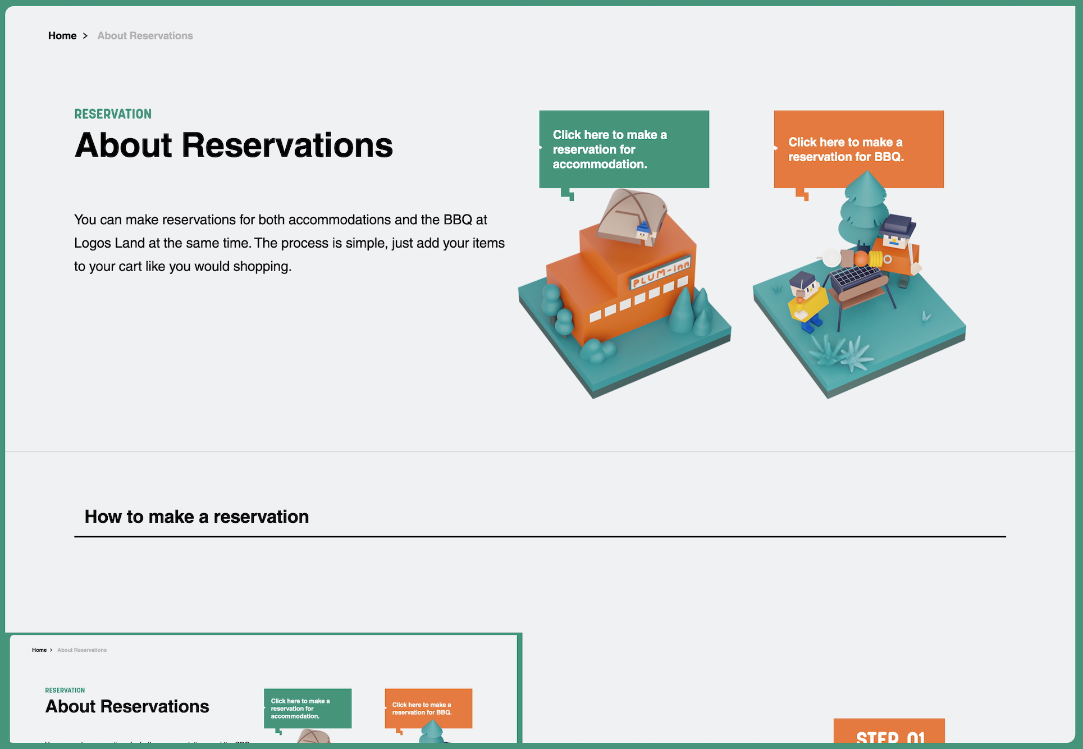Screen dimensions: 1083x749
Task: Click the breadcrumb chevron separator after Home
Action: pyautogui.click(x=85, y=36)
